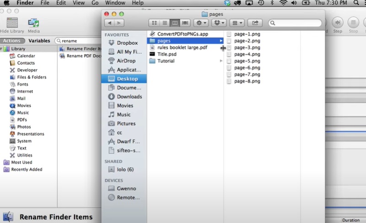
Task: Select Rename Finder Items action
Action: coord(80,49)
